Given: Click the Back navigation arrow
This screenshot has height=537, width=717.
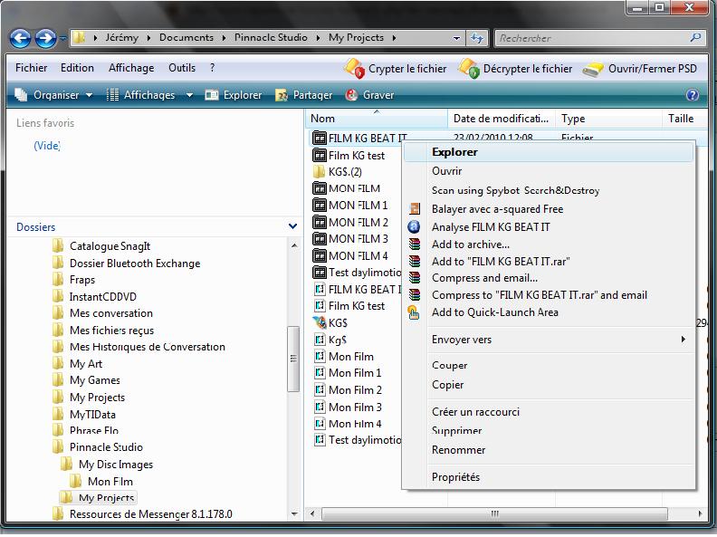Looking at the screenshot, I should (21, 38).
